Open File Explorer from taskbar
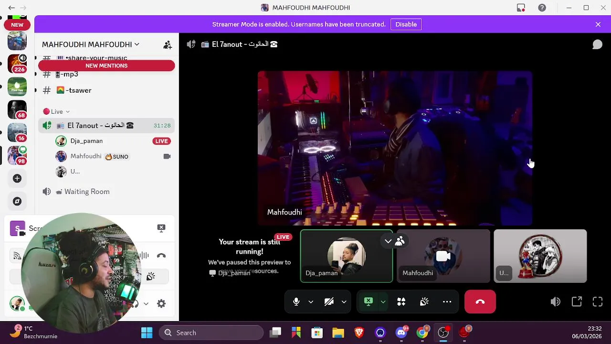The width and height of the screenshot is (611, 344). point(338,333)
